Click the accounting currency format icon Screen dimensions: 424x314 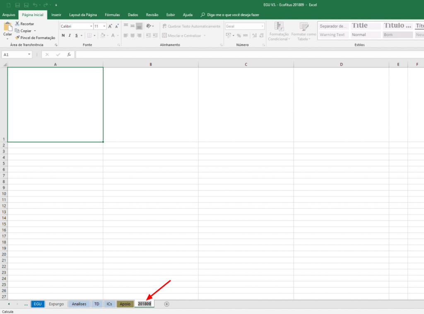coord(229,36)
